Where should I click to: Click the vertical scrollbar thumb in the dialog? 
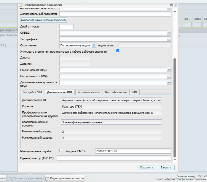coord(175,108)
